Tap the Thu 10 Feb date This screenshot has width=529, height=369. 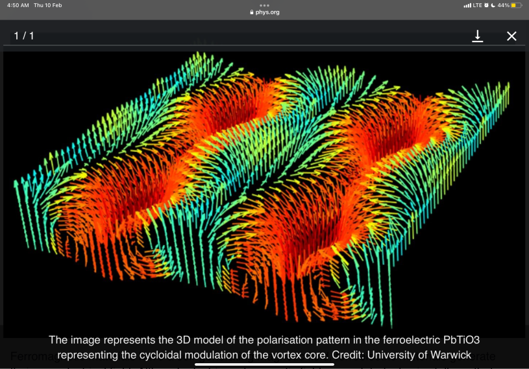click(48, 5)
